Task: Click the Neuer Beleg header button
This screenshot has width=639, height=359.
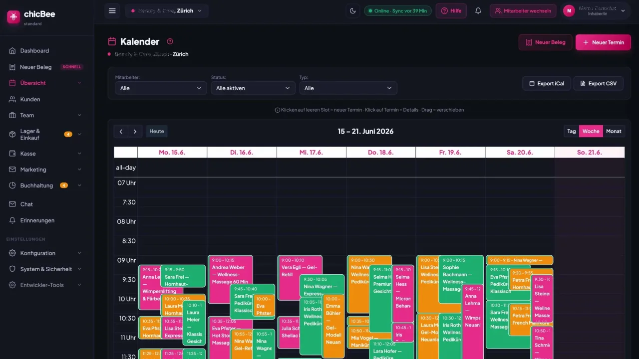Action: point(545,42)
